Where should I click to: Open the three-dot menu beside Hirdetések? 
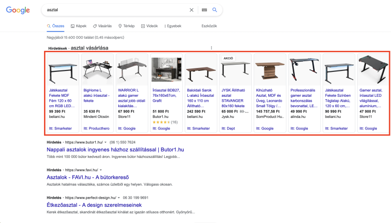coord(211,48)
